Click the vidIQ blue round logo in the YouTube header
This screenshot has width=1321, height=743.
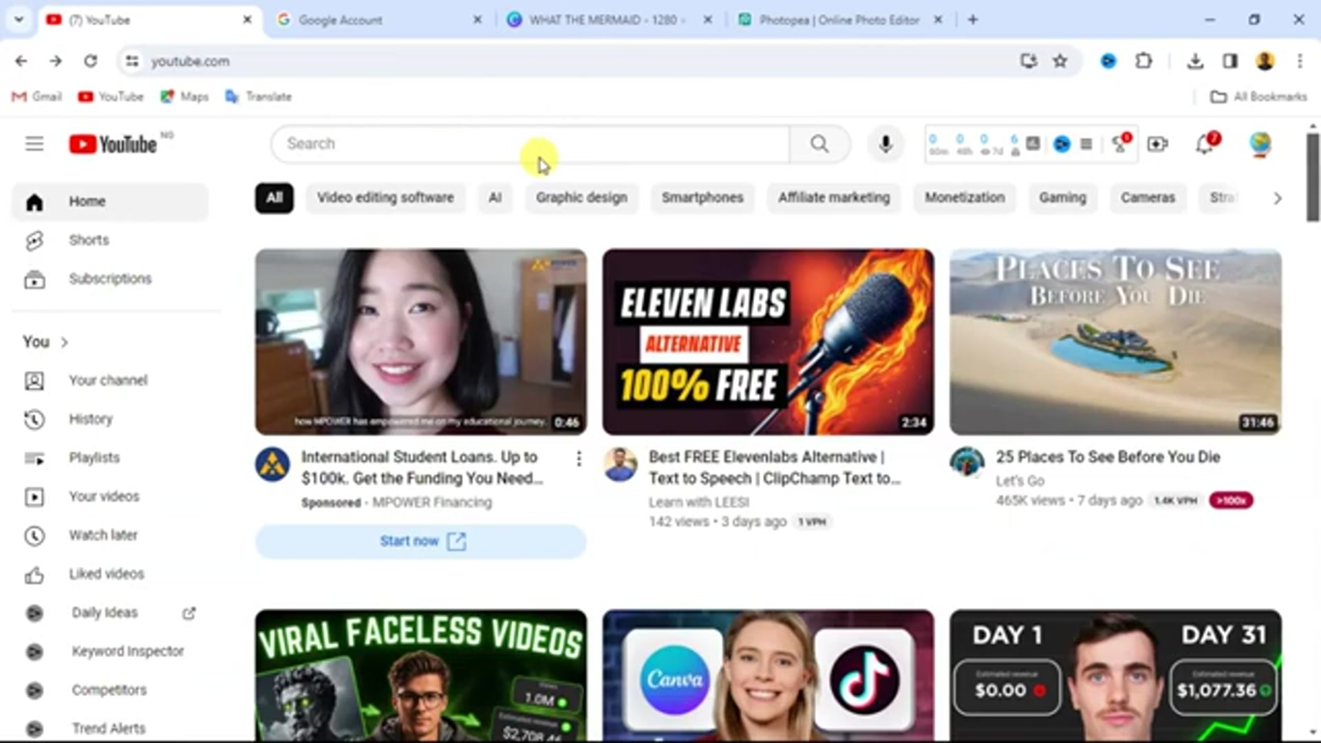[1062, 144]
